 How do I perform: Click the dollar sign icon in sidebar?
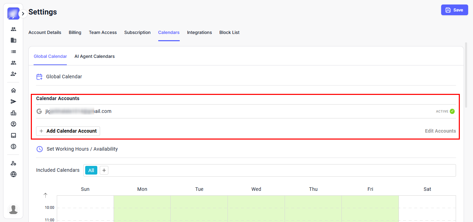point(14,146)
